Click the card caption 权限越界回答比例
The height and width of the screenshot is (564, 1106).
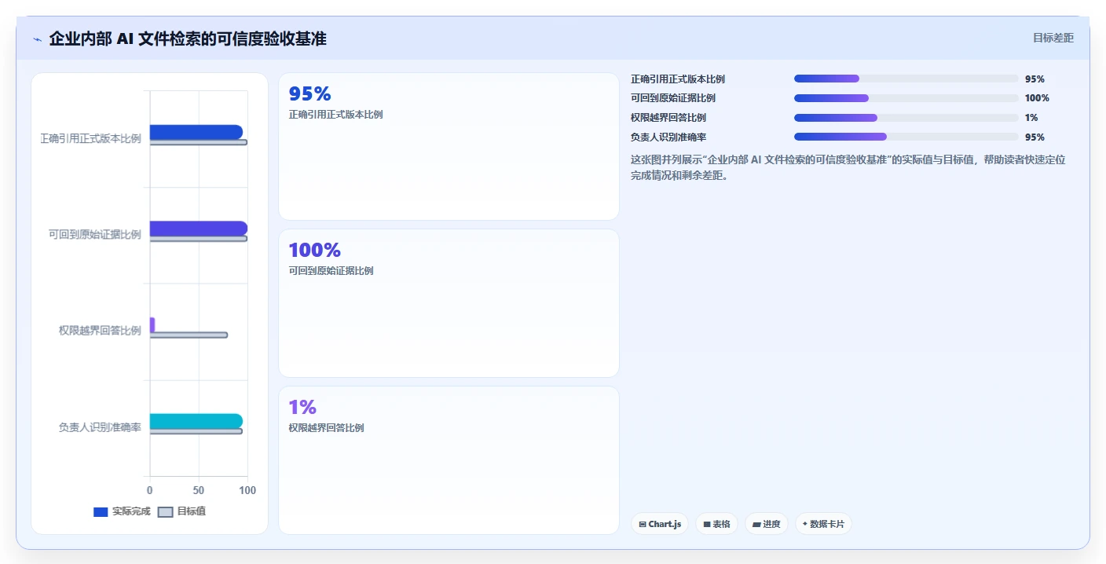pos(326,428)
